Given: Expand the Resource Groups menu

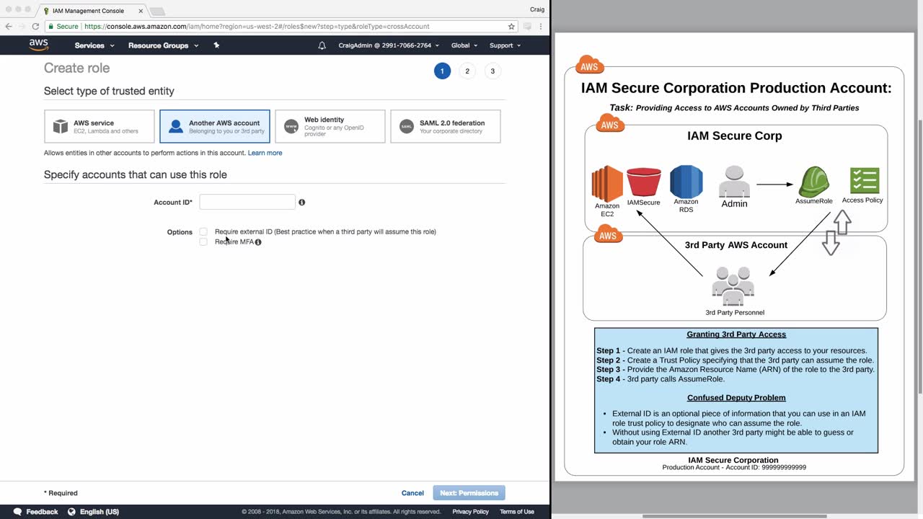Looking at the screenshot, I should point(163,45).
